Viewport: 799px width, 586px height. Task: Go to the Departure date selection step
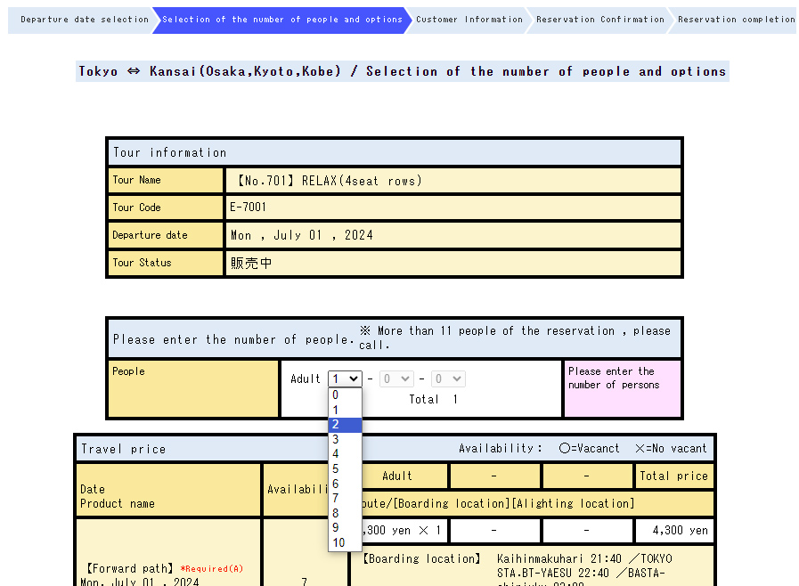click(84, 20)
